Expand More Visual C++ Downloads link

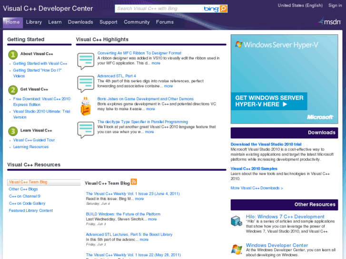(x=257, y=188)
